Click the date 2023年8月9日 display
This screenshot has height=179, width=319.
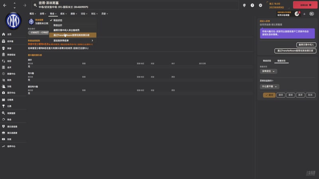click(x=276, y=8)
